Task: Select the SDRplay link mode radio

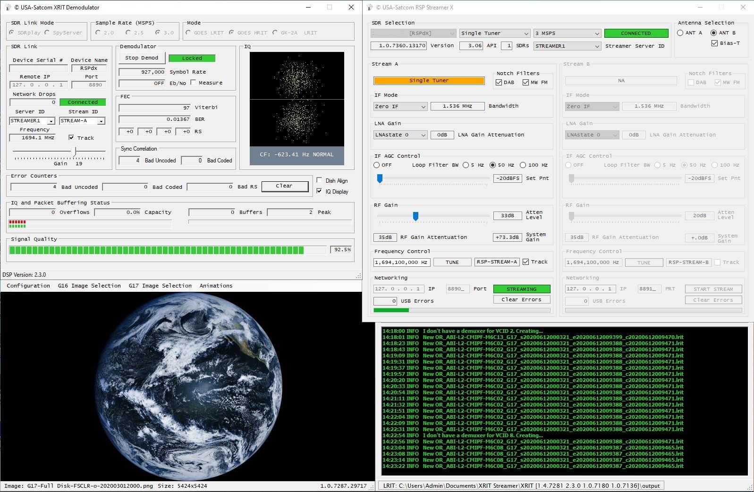Action: point(12,33)
